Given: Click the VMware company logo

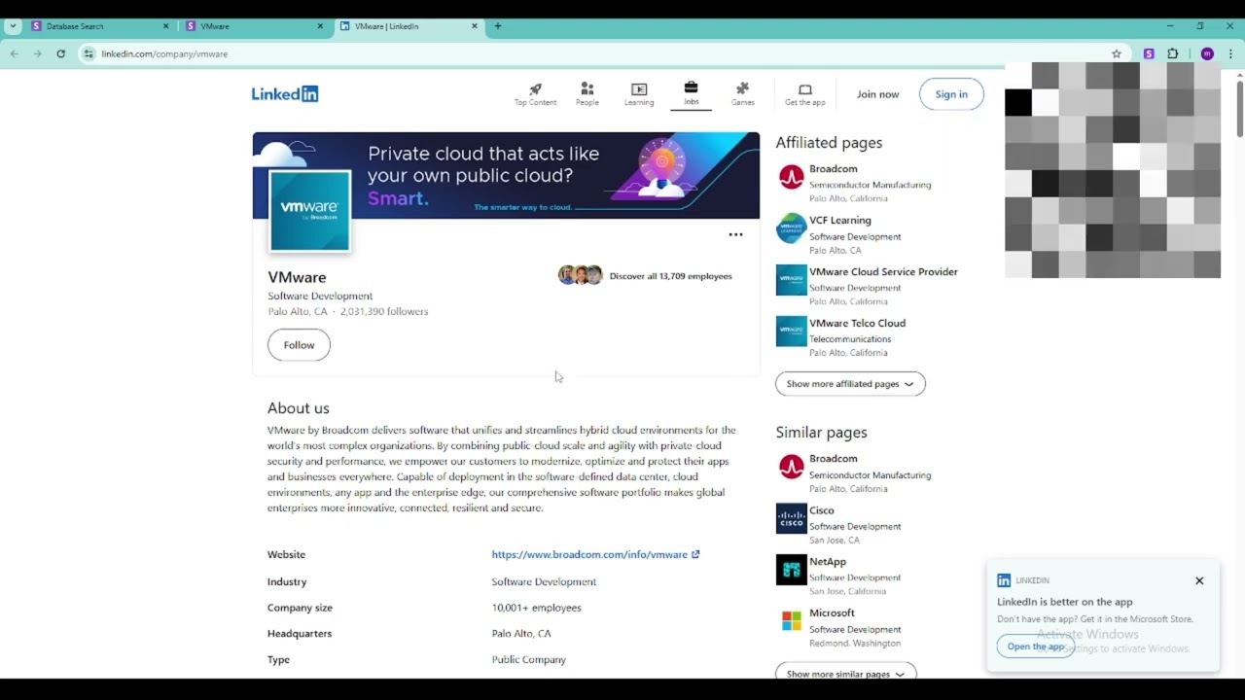Looking at the screenshot, I should 309,211.
